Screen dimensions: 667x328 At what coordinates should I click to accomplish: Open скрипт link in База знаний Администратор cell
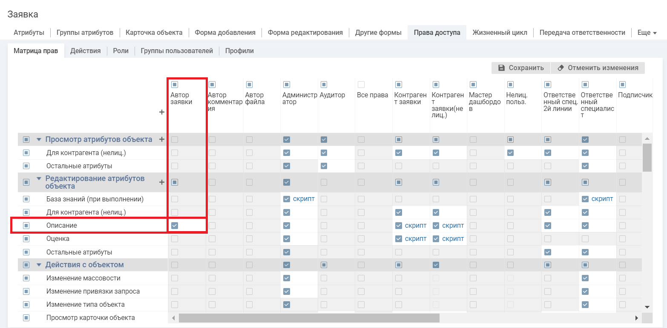click(x=304, y=199)
